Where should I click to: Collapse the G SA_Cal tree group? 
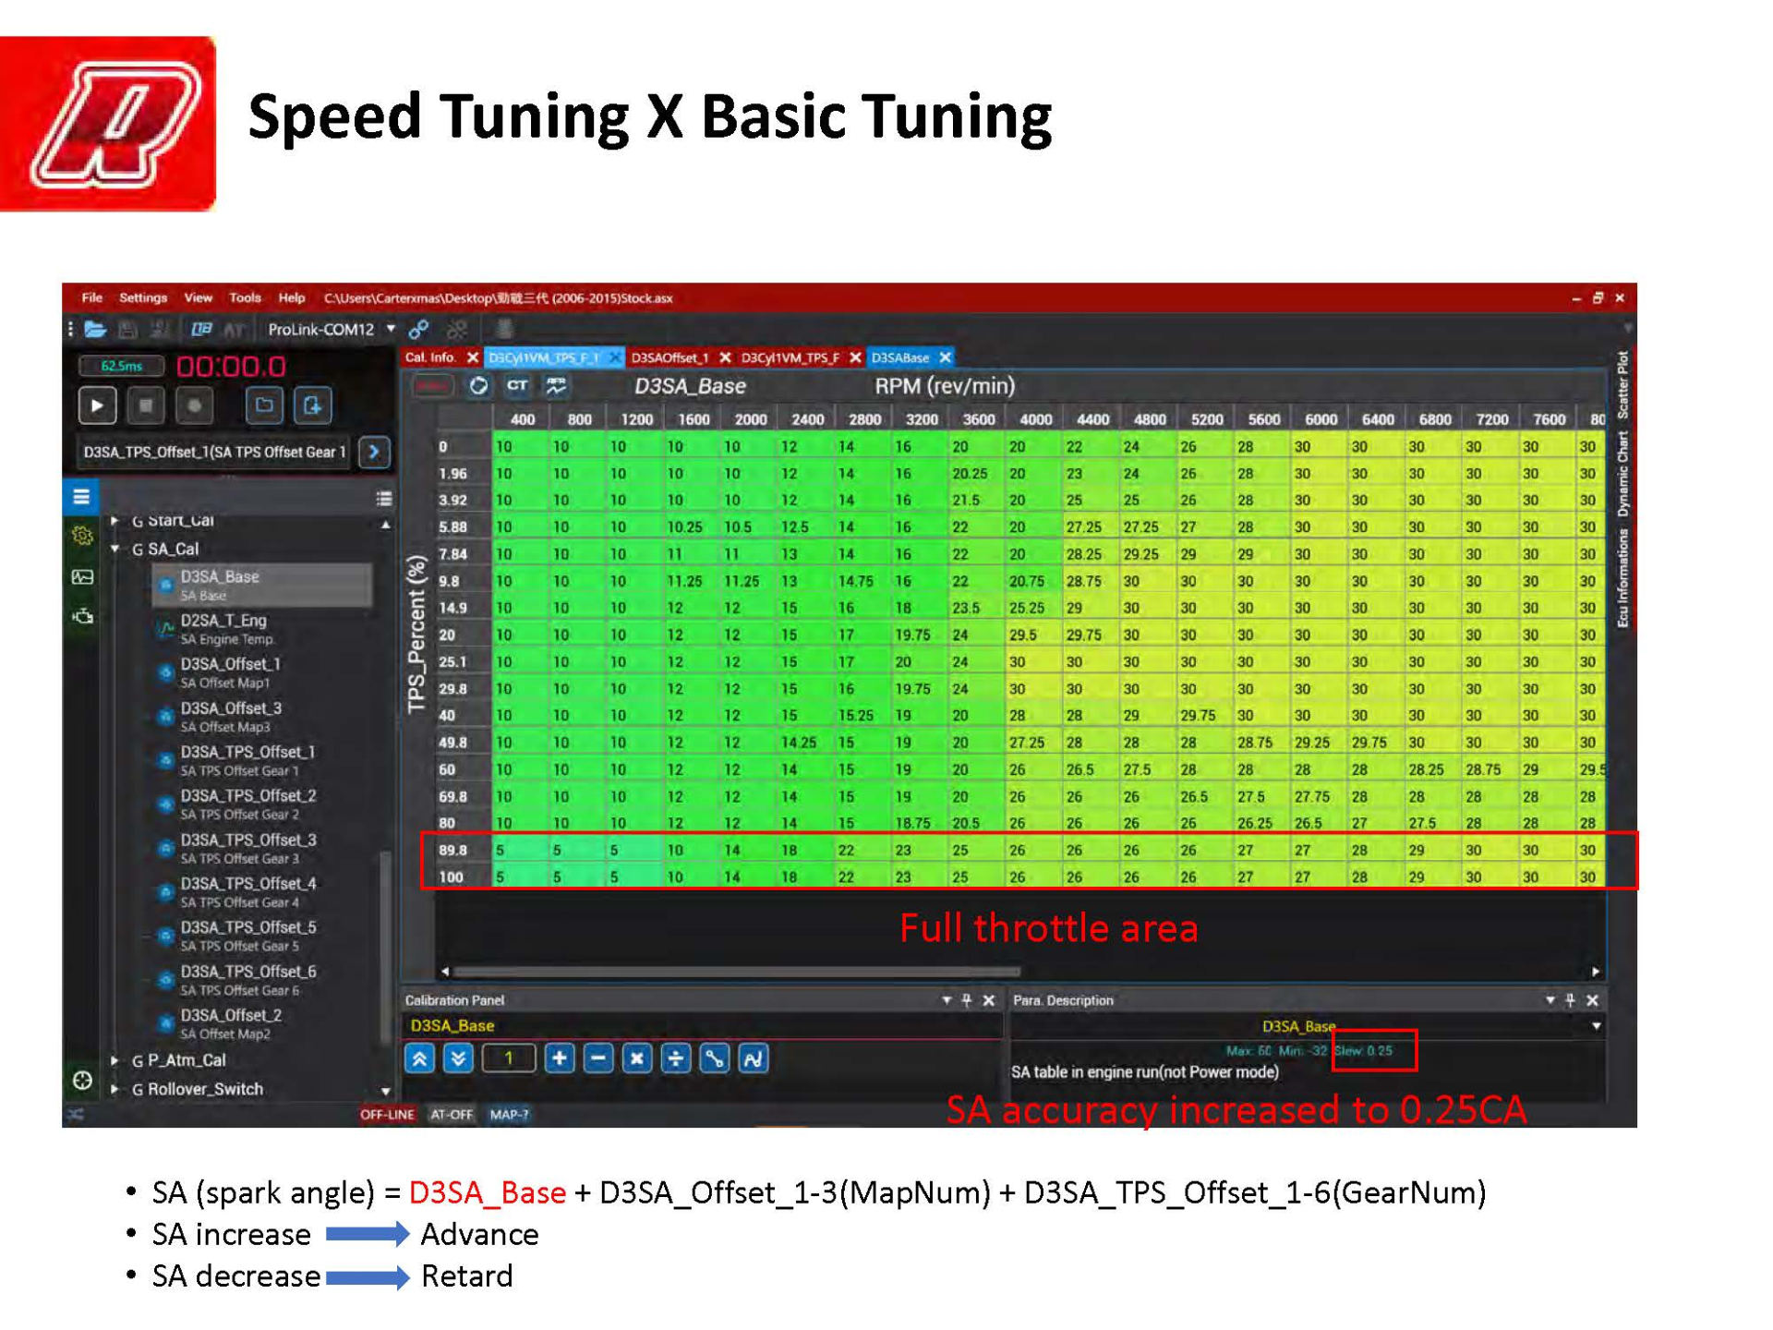(x=113, y=548)
